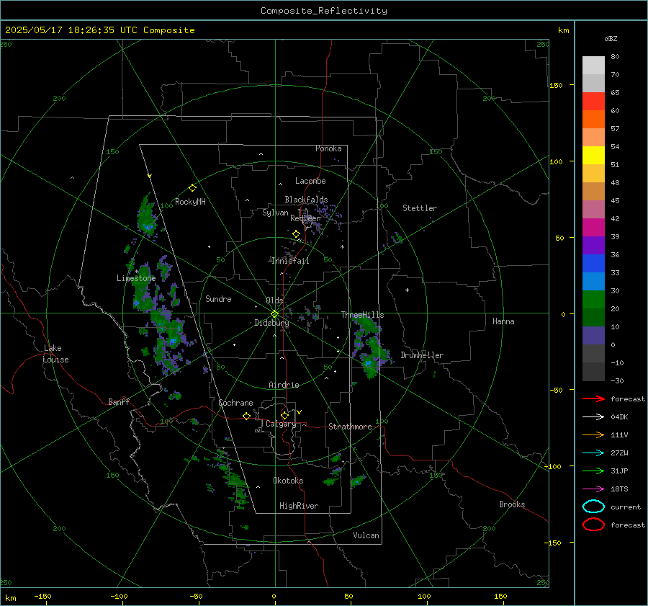Viewport: 648px width, 606px height.
Task: Click the Calgary city label
Action: (281, 424)
